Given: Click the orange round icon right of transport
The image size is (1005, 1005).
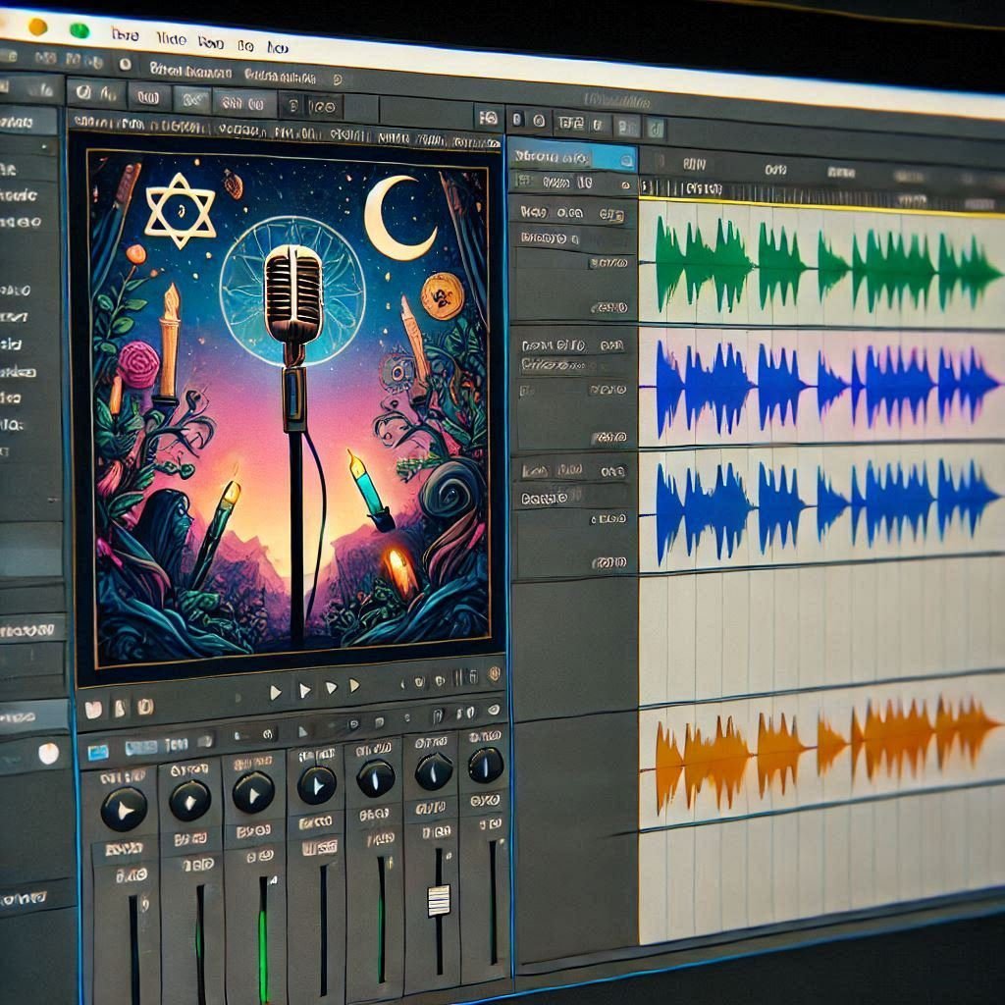Looking at the screenshot, I should click(494, 673).
